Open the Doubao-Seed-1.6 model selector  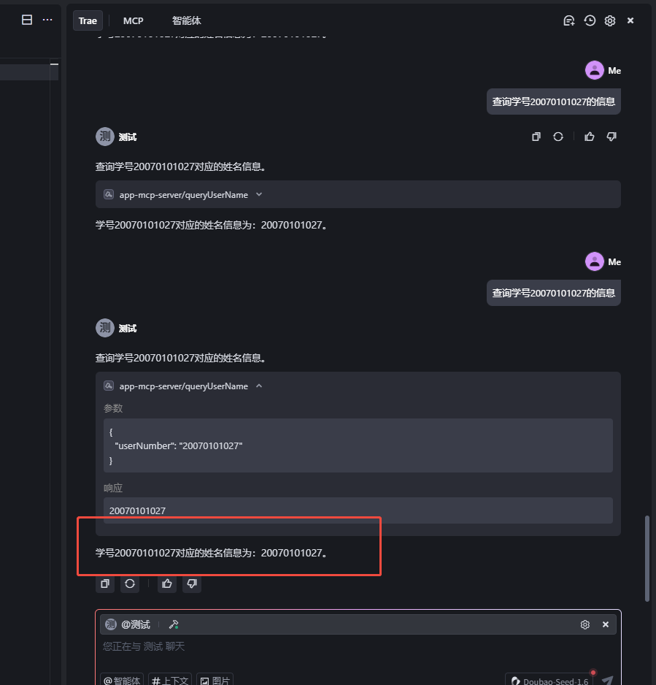pos(549,680)
